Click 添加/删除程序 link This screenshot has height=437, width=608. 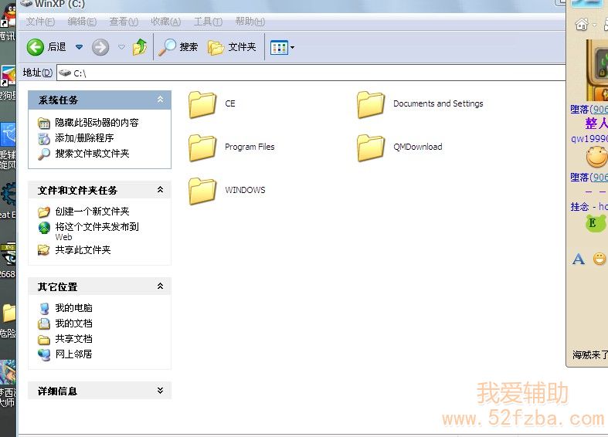pyautogui.click(x=84, y=138)
